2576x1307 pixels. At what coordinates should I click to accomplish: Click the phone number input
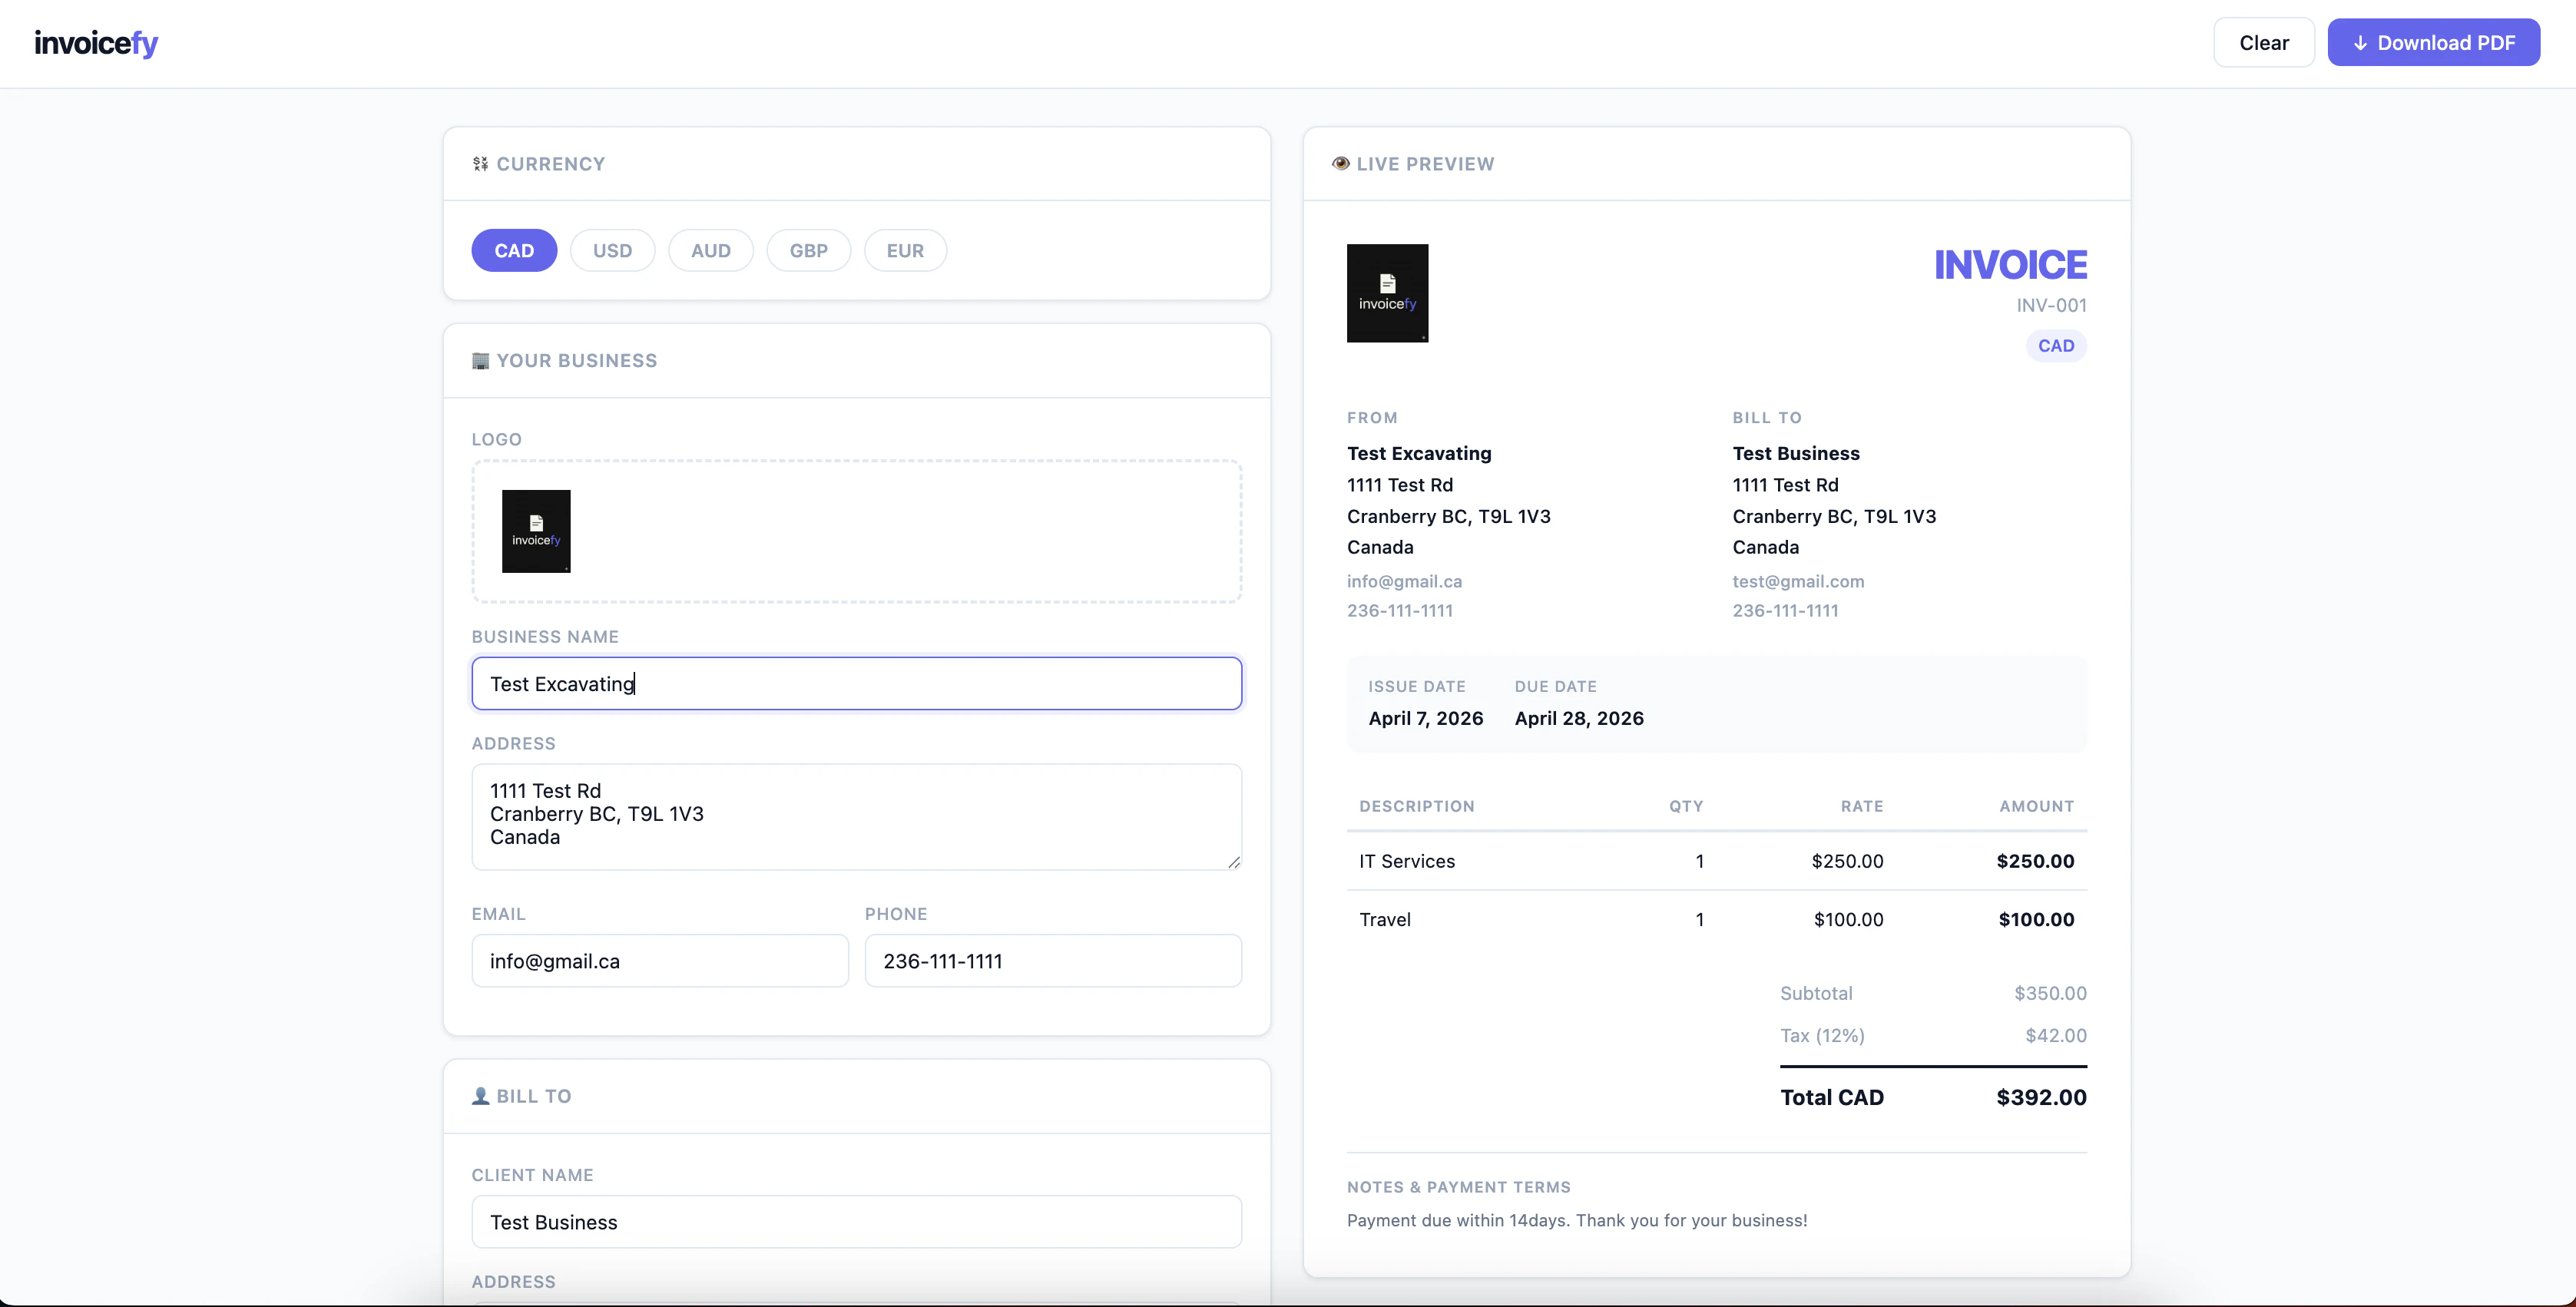[x=1053, y=961]
